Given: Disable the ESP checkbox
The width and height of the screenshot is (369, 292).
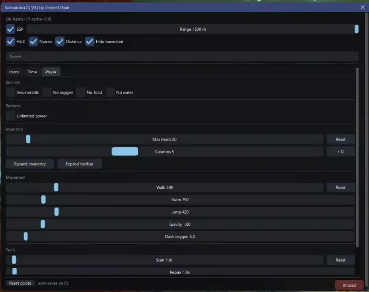Looking at the screenshot, I should point(11,29).
